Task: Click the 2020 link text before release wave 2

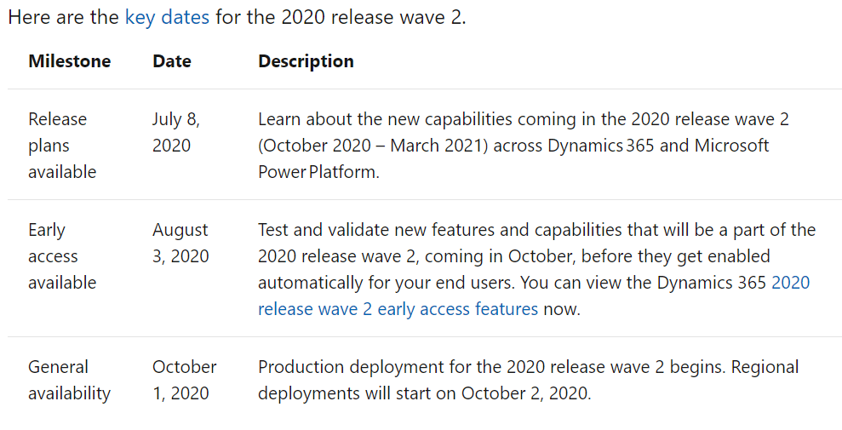Action: point(790,283)
